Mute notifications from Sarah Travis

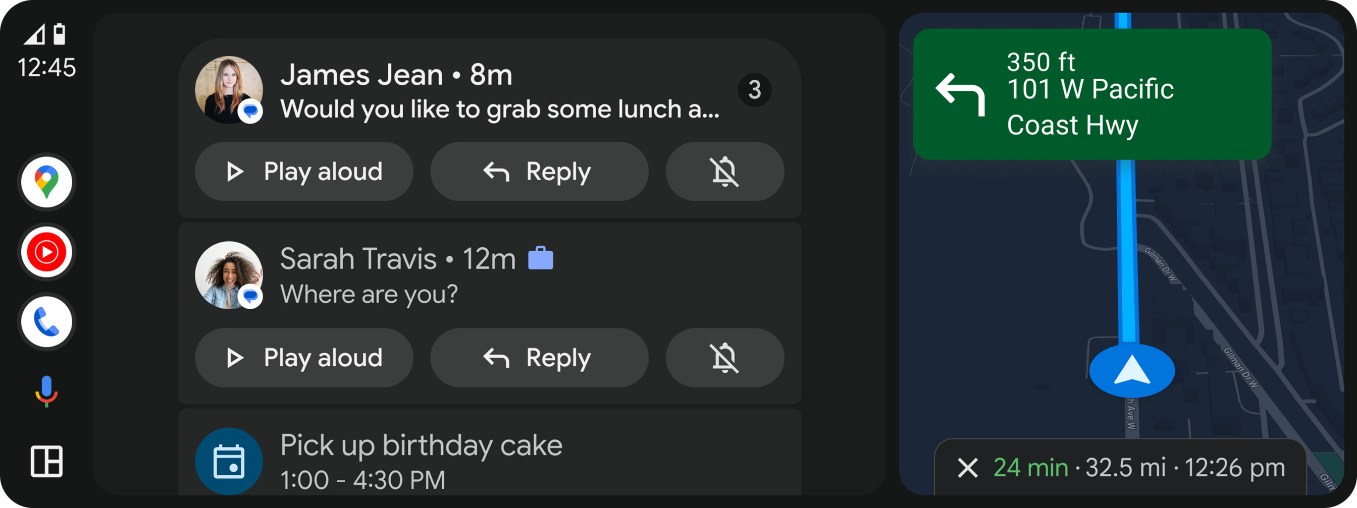click(724, 357)
